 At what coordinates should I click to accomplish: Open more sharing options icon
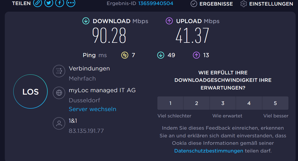click(x=71, y=3)
